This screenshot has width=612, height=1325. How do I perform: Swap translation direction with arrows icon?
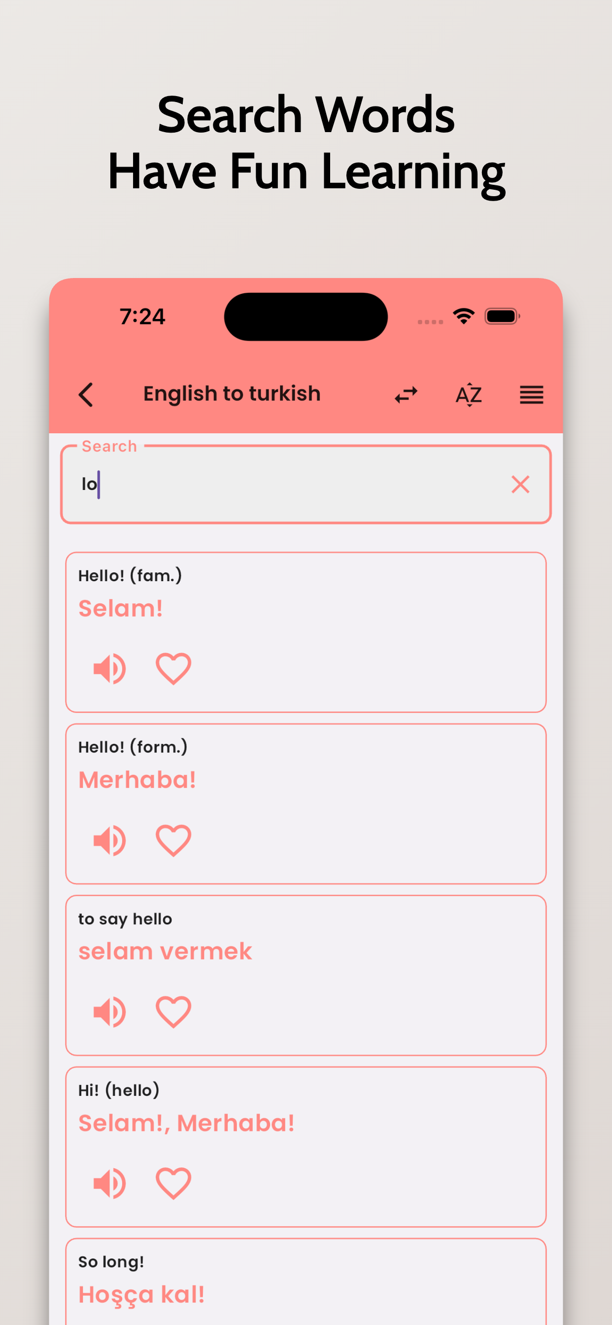[406, 394]
